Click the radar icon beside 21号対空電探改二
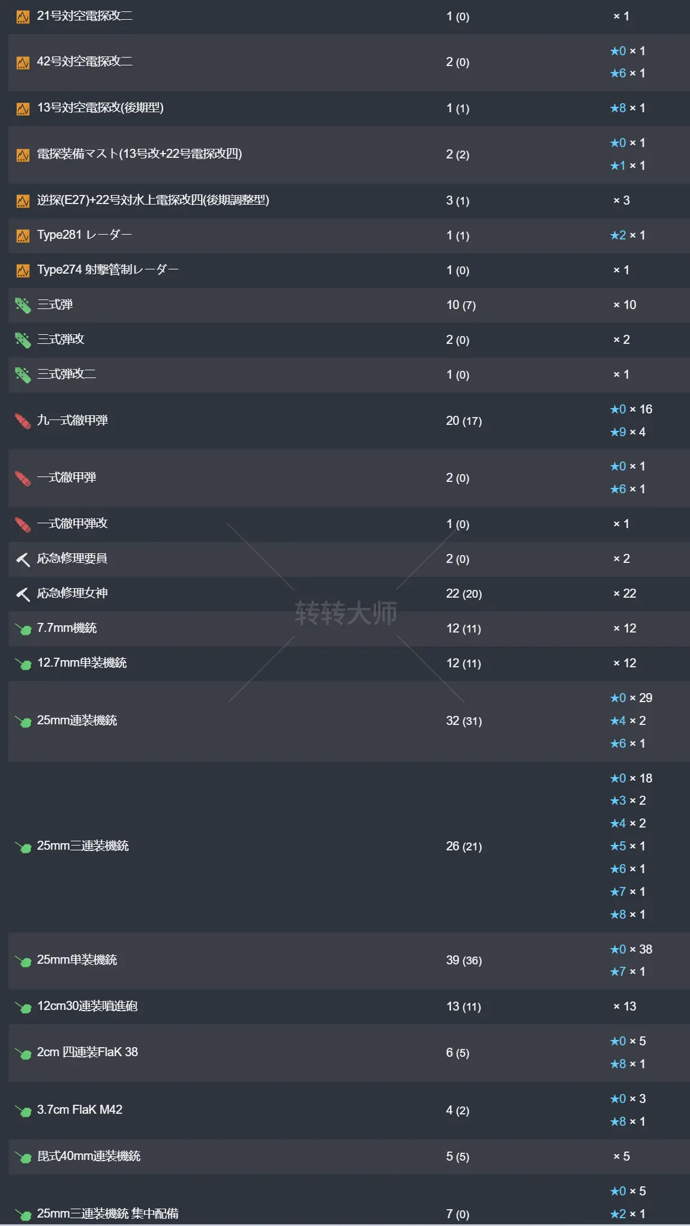The width and height of the screenshot is (690, 1226). pyautogui.click(x=23, y=17)
